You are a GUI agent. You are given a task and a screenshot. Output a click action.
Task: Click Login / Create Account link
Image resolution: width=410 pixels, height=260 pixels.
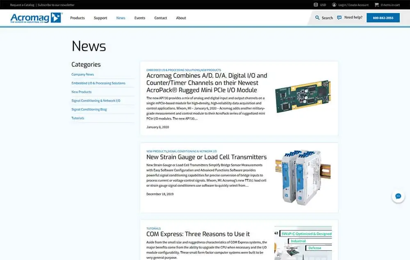click(x=353, y=5)
